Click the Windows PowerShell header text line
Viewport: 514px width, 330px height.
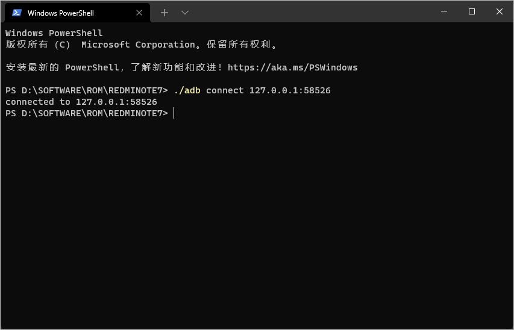point(54,33)
